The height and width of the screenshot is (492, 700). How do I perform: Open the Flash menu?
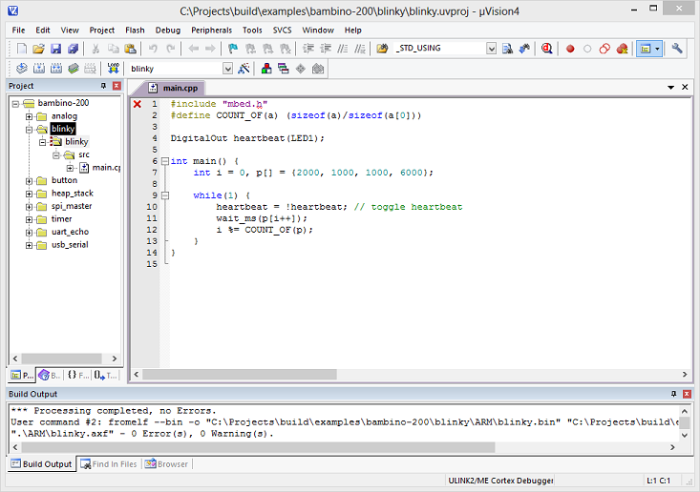[135, 30]
